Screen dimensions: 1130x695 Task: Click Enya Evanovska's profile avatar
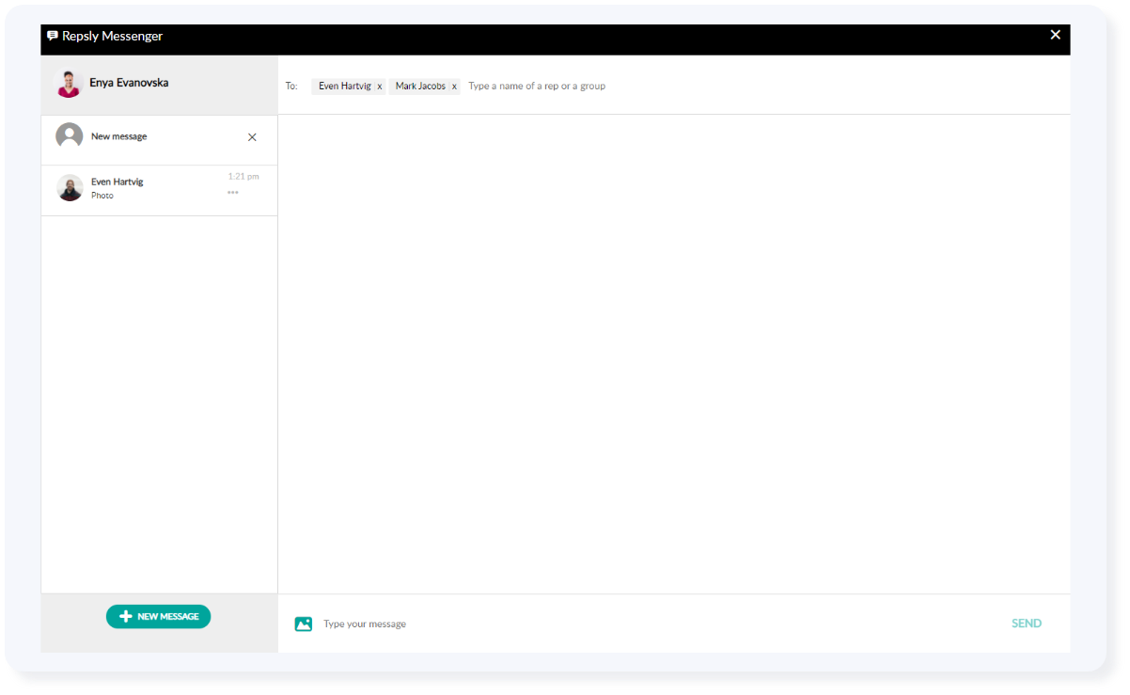coord(69,84)
